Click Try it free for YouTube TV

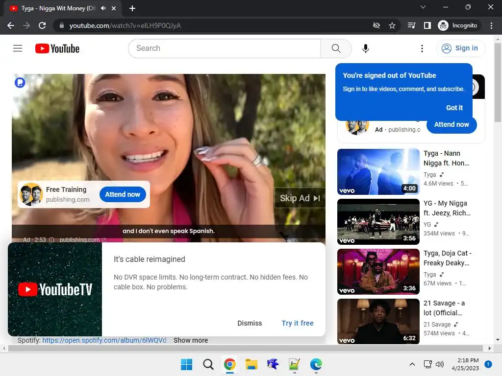(298, 323)
